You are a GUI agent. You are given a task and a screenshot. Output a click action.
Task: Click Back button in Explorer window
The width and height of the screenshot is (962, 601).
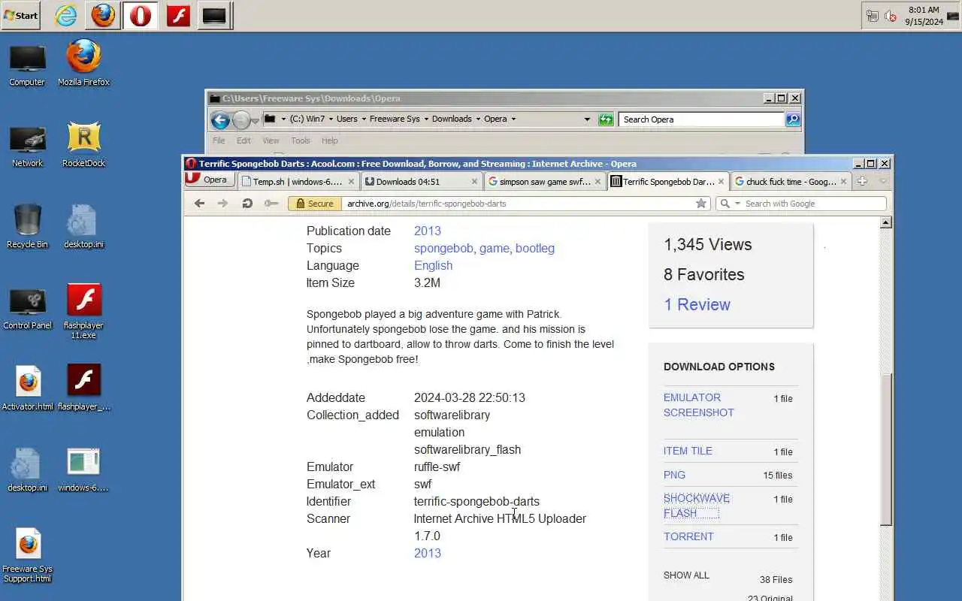[x=220, y=119]
